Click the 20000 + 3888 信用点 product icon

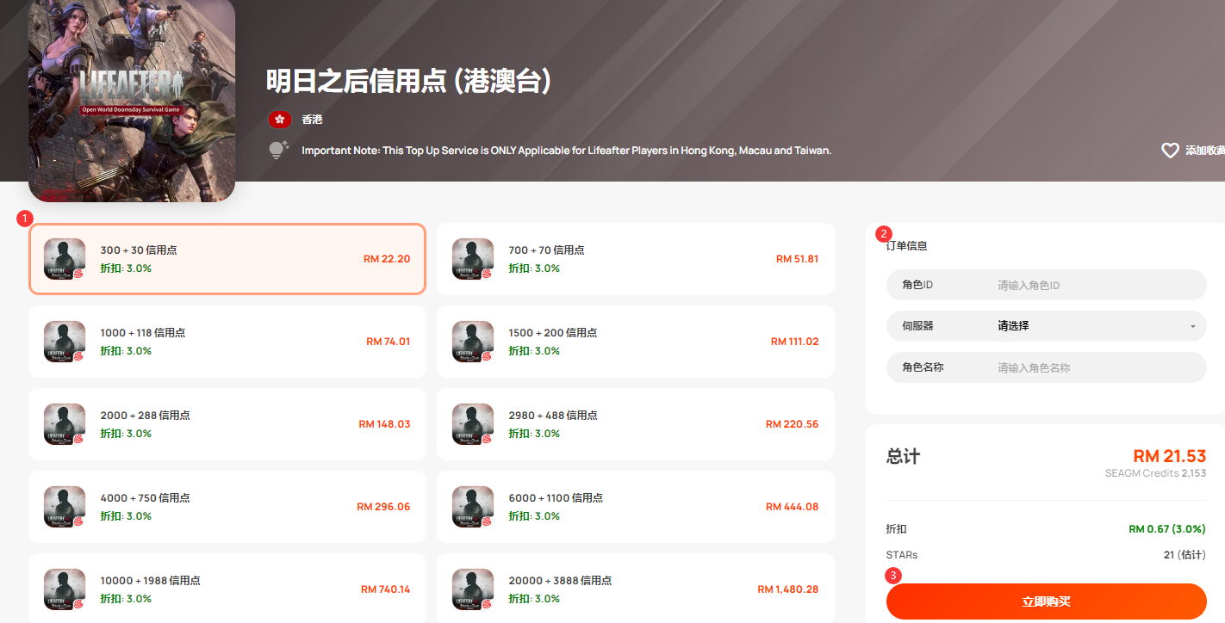pyautogui.click(x=473, y=589)
